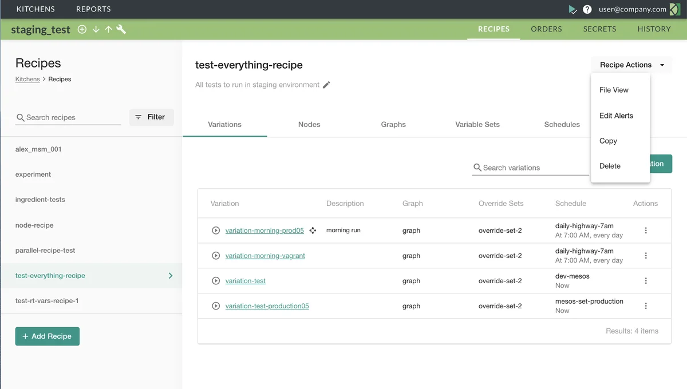687x389 pixels.
Task: Play the variation-morning-prod05 run control
Action: tap(216, 231)
